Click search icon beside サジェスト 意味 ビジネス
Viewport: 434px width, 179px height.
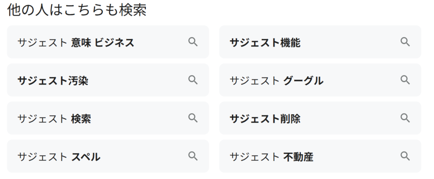(x=193, y=42)
